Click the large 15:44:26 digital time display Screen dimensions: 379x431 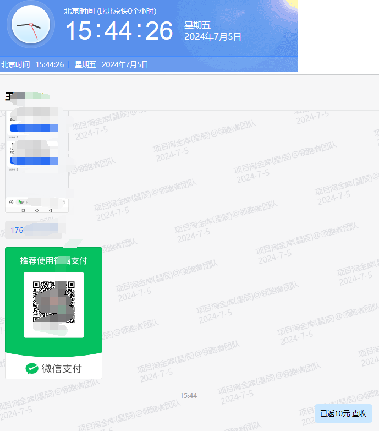click(119, 31)
